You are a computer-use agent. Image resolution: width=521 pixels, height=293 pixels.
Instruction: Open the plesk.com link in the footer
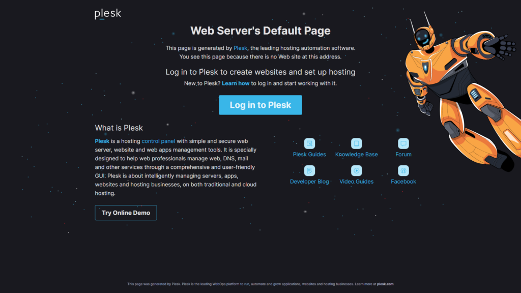385,284
